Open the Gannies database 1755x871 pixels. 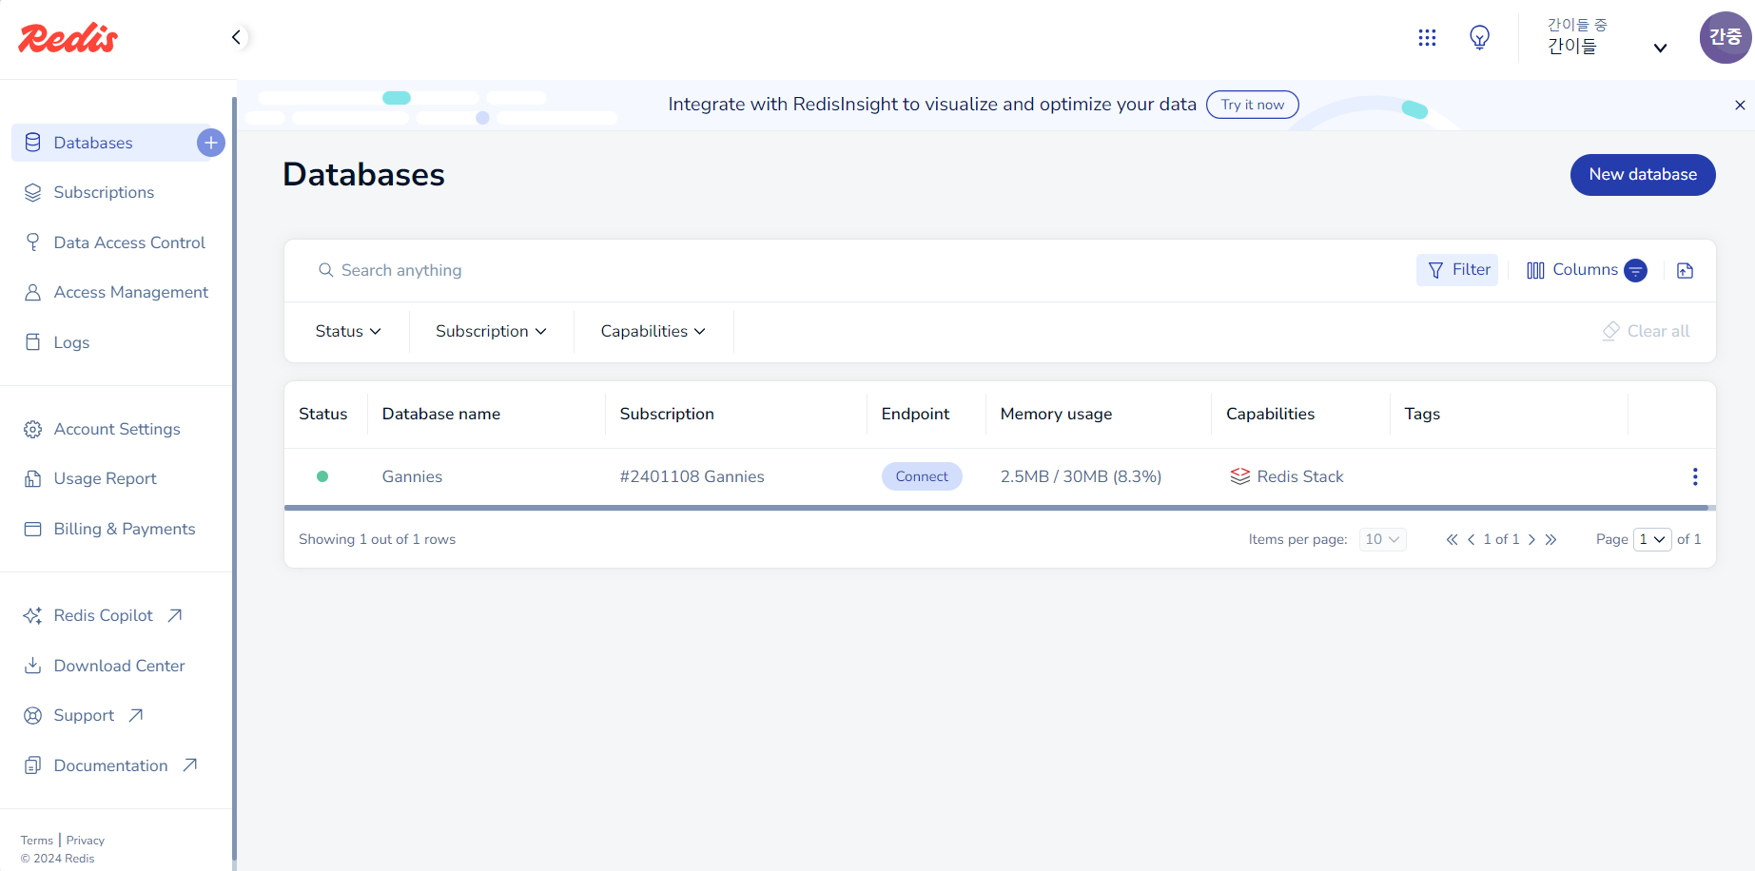tap(412, 476)
